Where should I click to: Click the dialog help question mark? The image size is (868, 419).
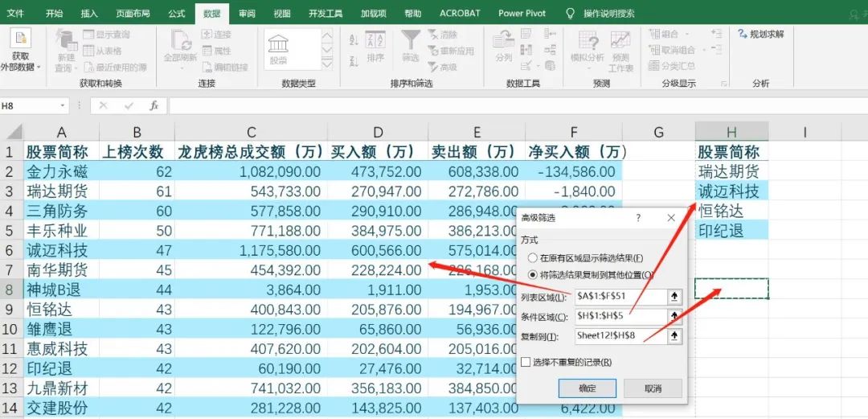(x=638, y=218)
